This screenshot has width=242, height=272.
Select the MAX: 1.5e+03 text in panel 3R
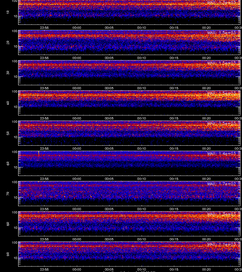222,63
